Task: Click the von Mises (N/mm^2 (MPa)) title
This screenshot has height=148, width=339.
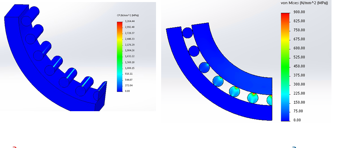Action: pos(305,3)
